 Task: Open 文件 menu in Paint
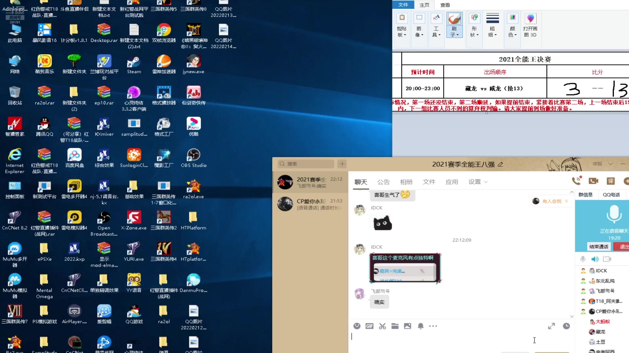[403, 5]
